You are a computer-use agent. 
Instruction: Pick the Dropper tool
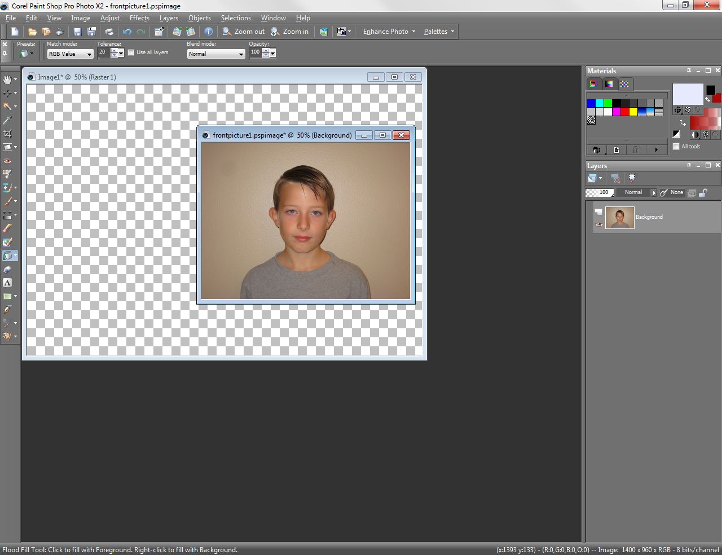pyautogui.click(x=7, y=120)
